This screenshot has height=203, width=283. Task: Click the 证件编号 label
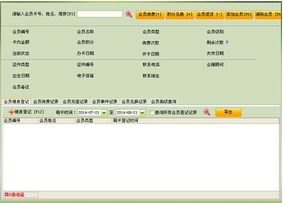[x=85, y=65]
